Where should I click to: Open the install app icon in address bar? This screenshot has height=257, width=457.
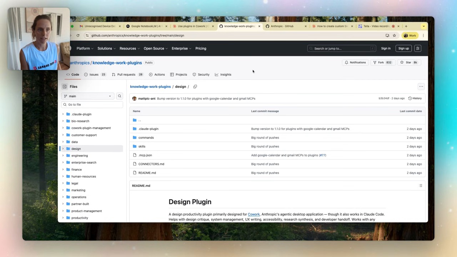tap(387, 35)
